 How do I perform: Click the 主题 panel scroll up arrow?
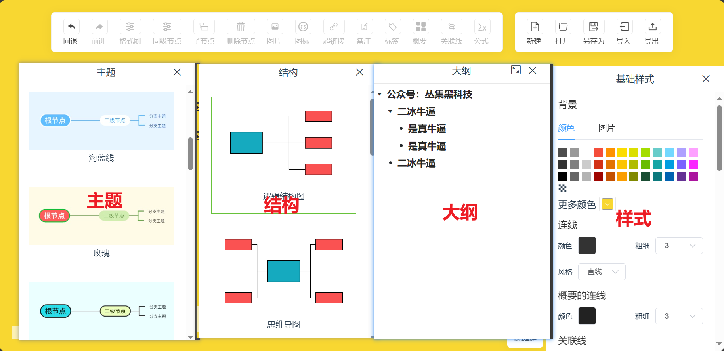tap(190, 92)
